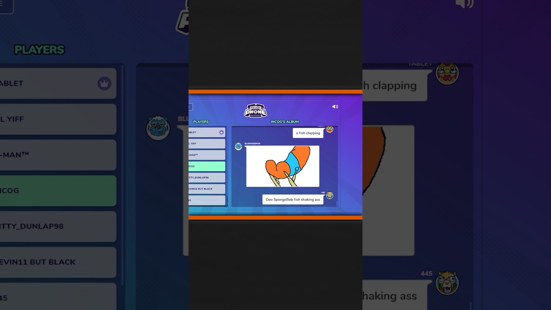551x310 pixels.
Task: Select the bottom player row ending in '45'
Action: (x=207, y=200)
